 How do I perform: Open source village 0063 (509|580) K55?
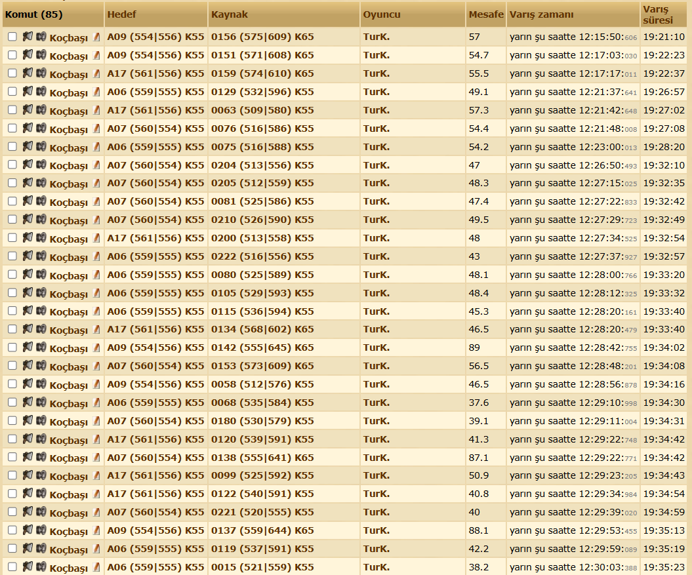click(x=262, y=110)
